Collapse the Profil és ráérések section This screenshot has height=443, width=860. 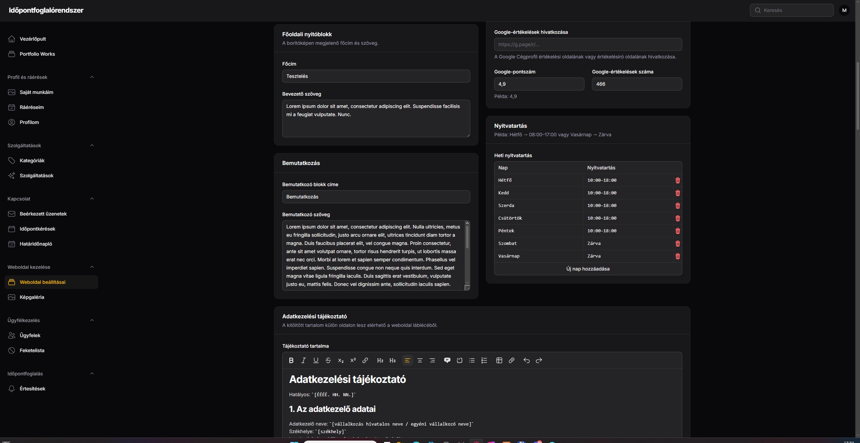pyautogui.click(x=92, y=77)
